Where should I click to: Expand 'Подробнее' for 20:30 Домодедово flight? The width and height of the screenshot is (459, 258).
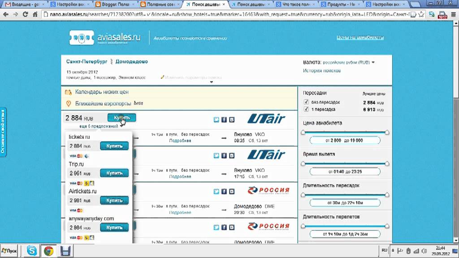pyautogui.click(x=180, y=213)
